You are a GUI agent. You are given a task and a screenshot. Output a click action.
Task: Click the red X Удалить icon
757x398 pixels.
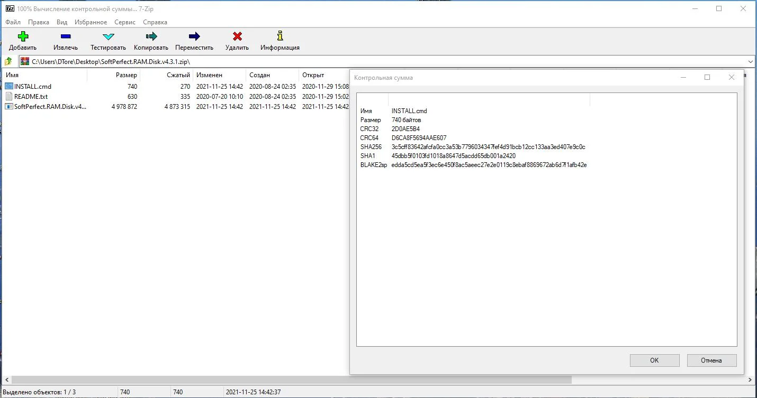pyautogui.click(x=237, y=36)
